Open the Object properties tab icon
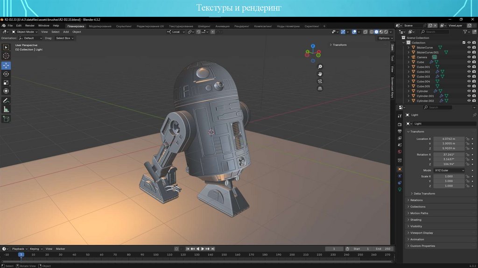The height and width of the screenshot is (268, 478). tap(400, 169)
